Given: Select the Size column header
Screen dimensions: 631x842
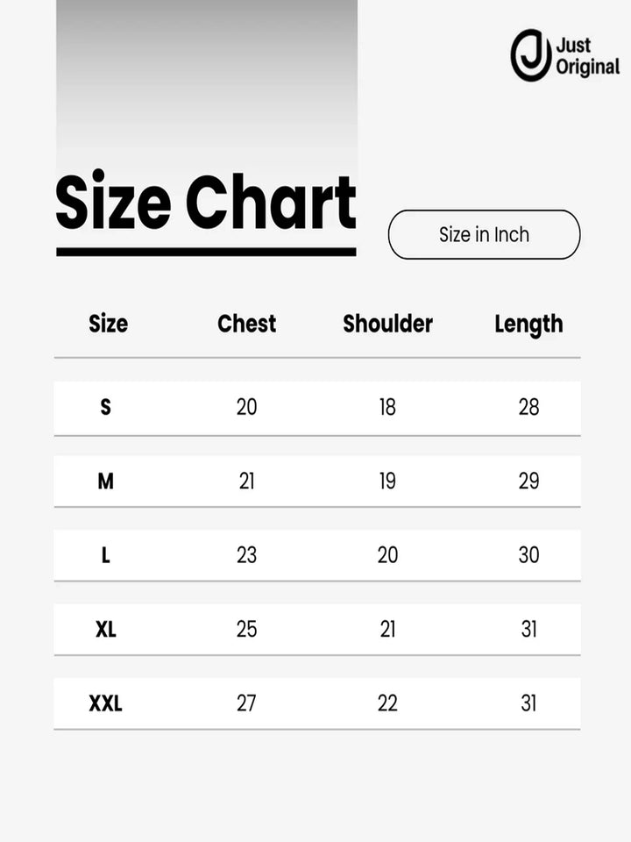Looking at the screenshot, I should coord(109,324).
